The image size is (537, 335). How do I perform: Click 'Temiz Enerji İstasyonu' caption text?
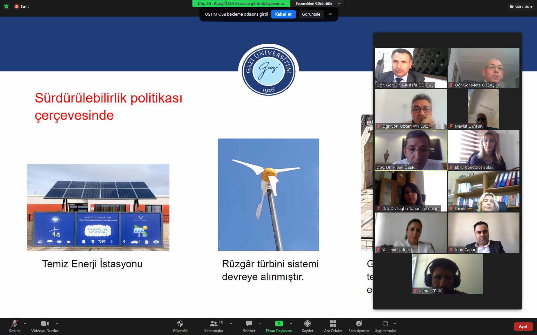point(92,264)
